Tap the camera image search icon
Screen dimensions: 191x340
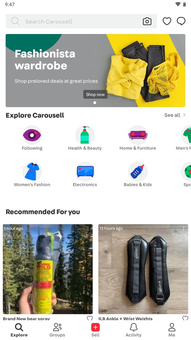[x=147, y=22]
